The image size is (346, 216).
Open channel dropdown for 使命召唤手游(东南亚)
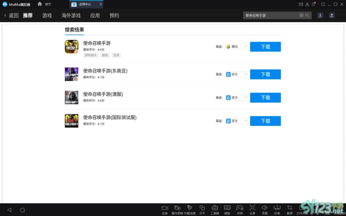[x=236, y=74]
